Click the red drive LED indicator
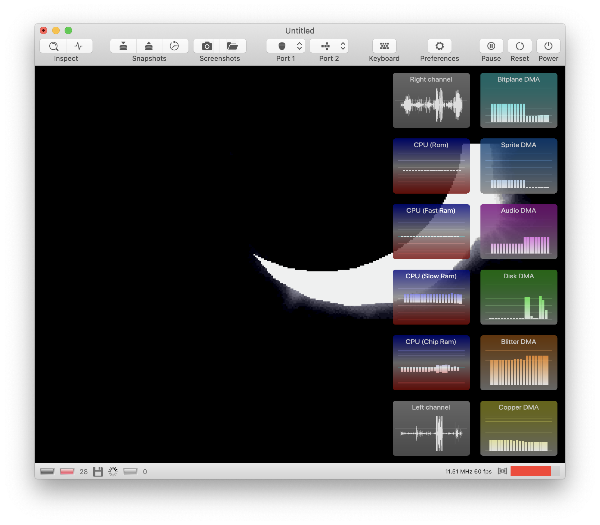This screenshot has width=600, height=525. [x=67, y=472]
